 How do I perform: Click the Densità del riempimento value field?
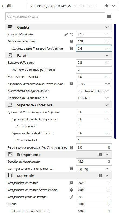tap(94, 162)
